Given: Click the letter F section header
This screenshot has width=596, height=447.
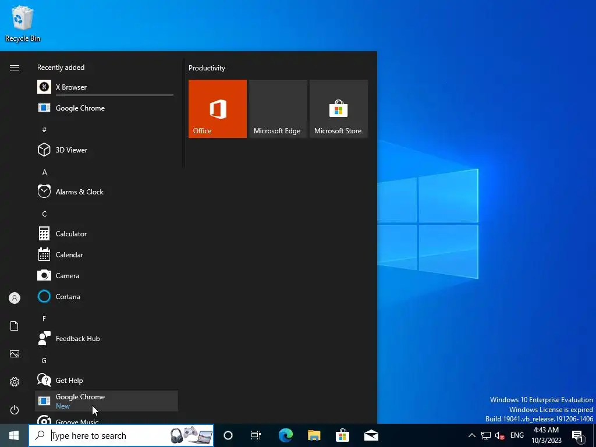Looking at the screenshot, I should click(x=44, y=318).
